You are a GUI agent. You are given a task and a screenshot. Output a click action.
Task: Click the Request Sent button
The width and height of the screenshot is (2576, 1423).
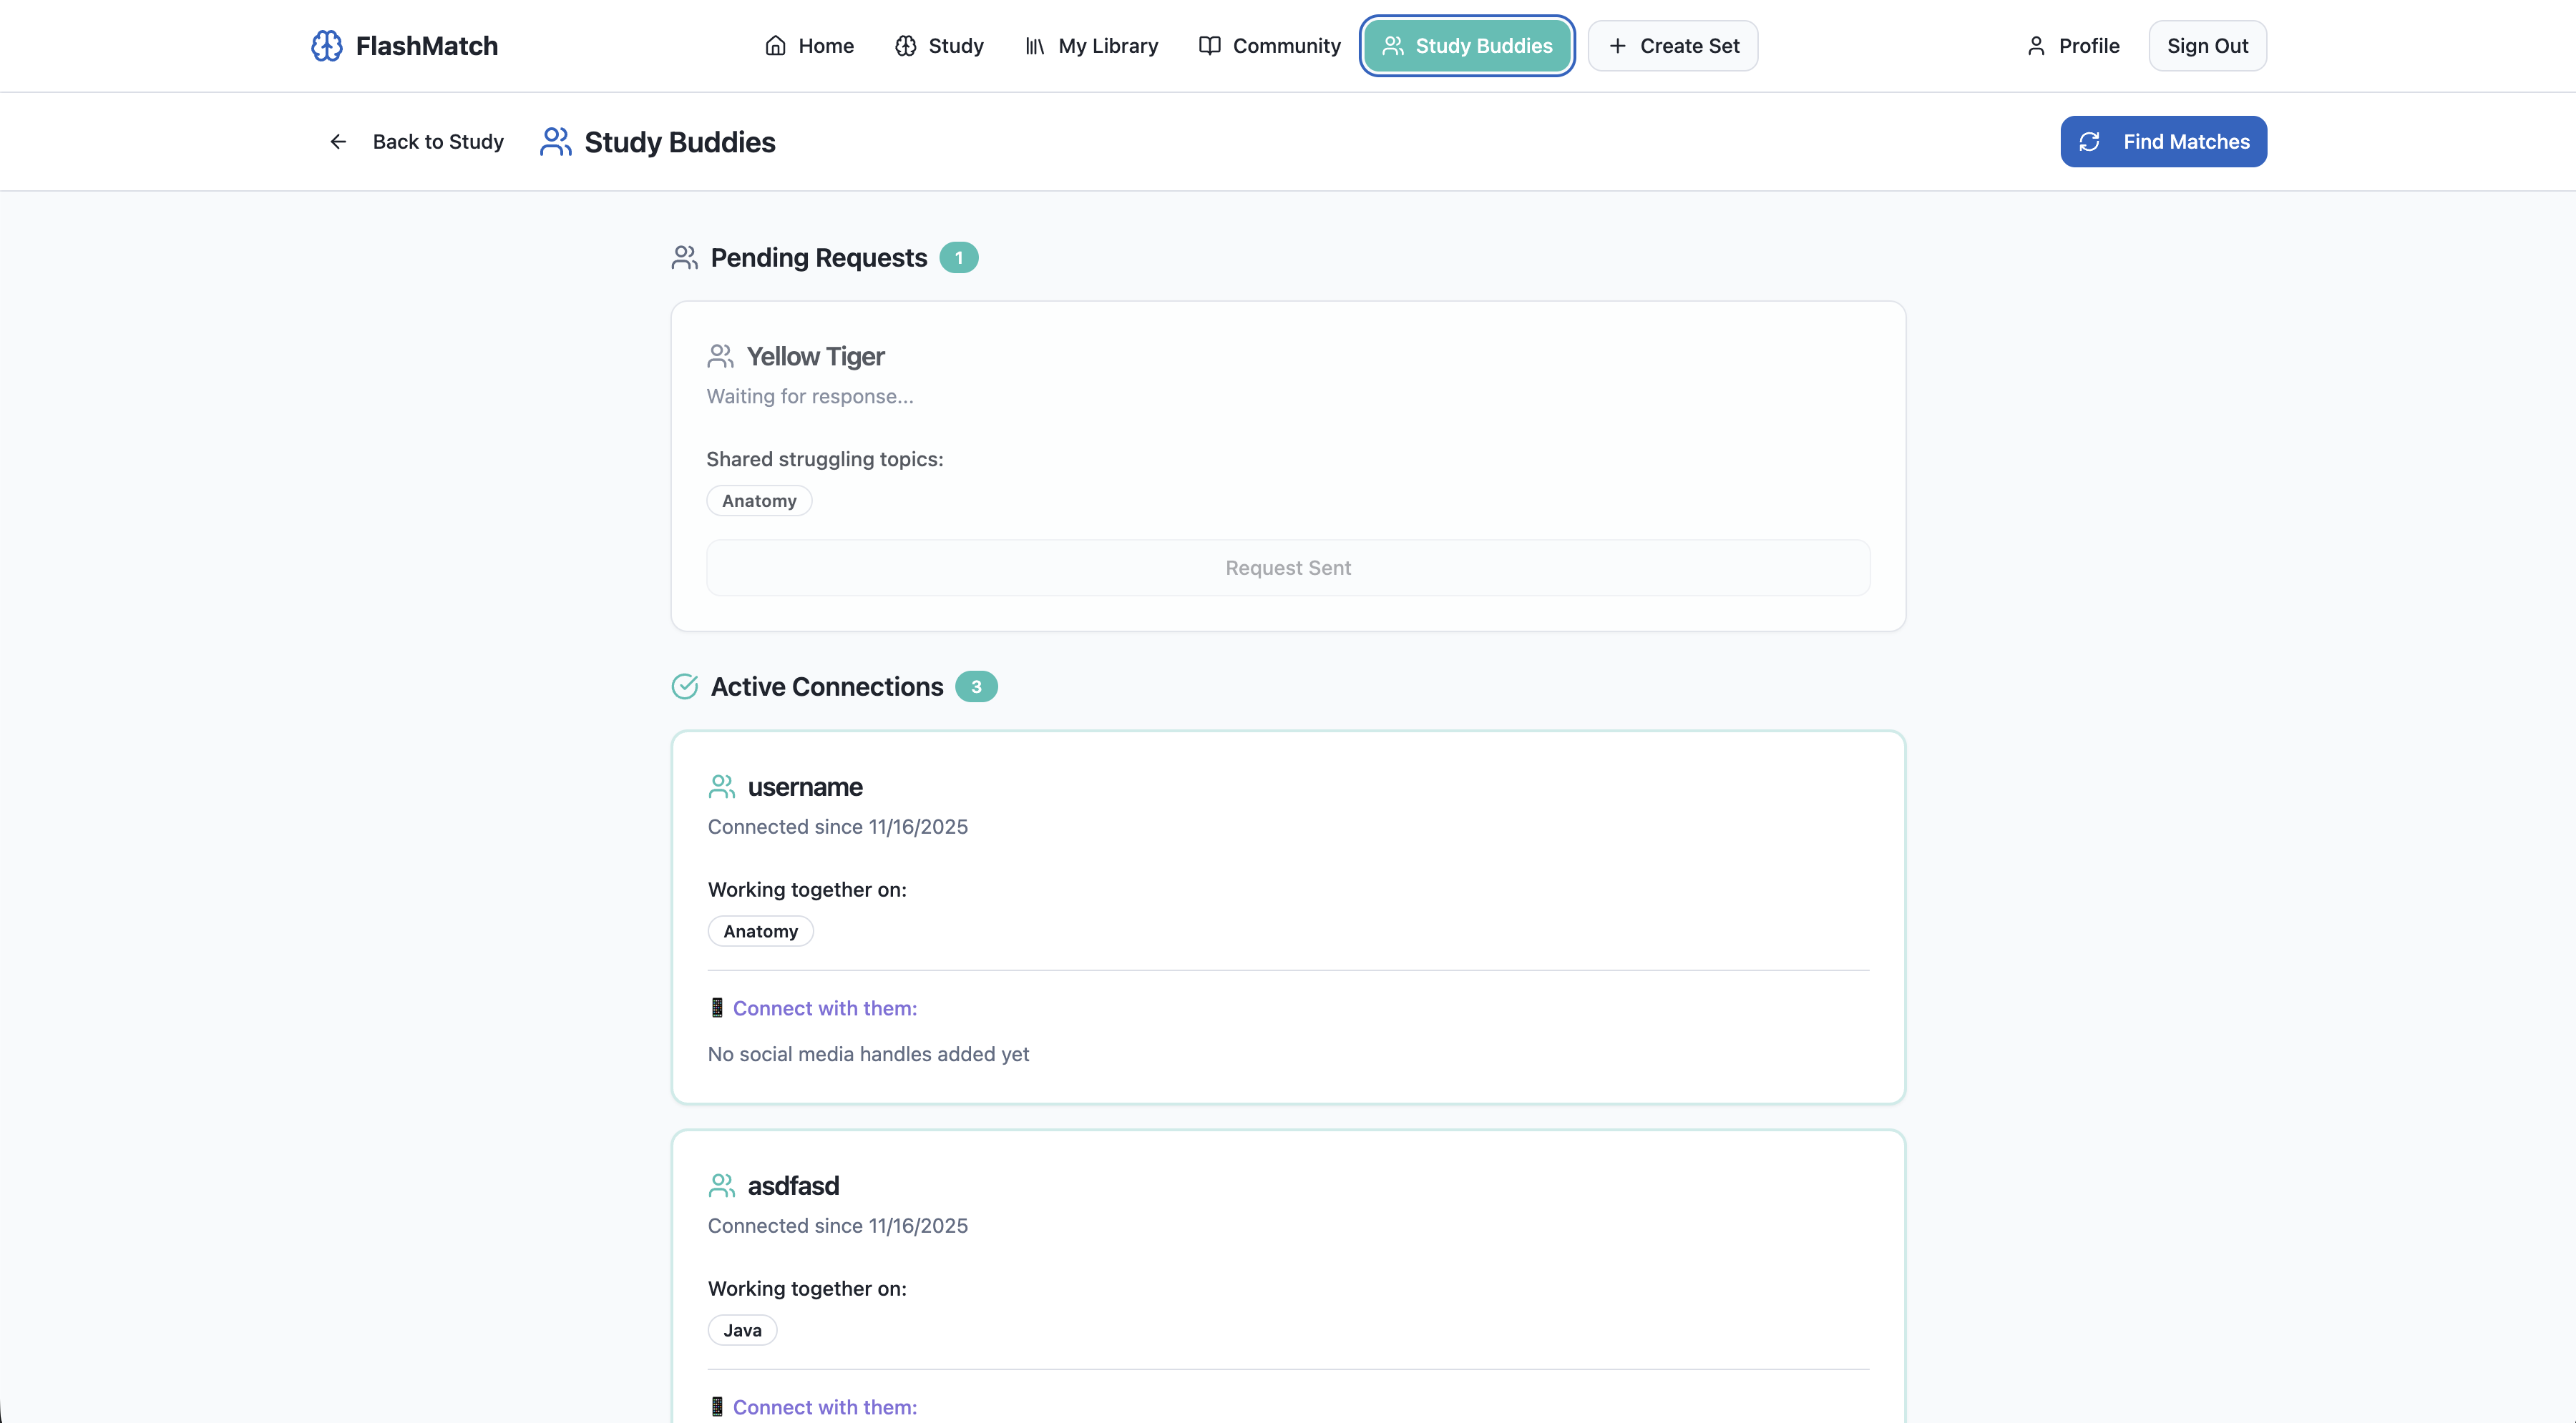1288,568
